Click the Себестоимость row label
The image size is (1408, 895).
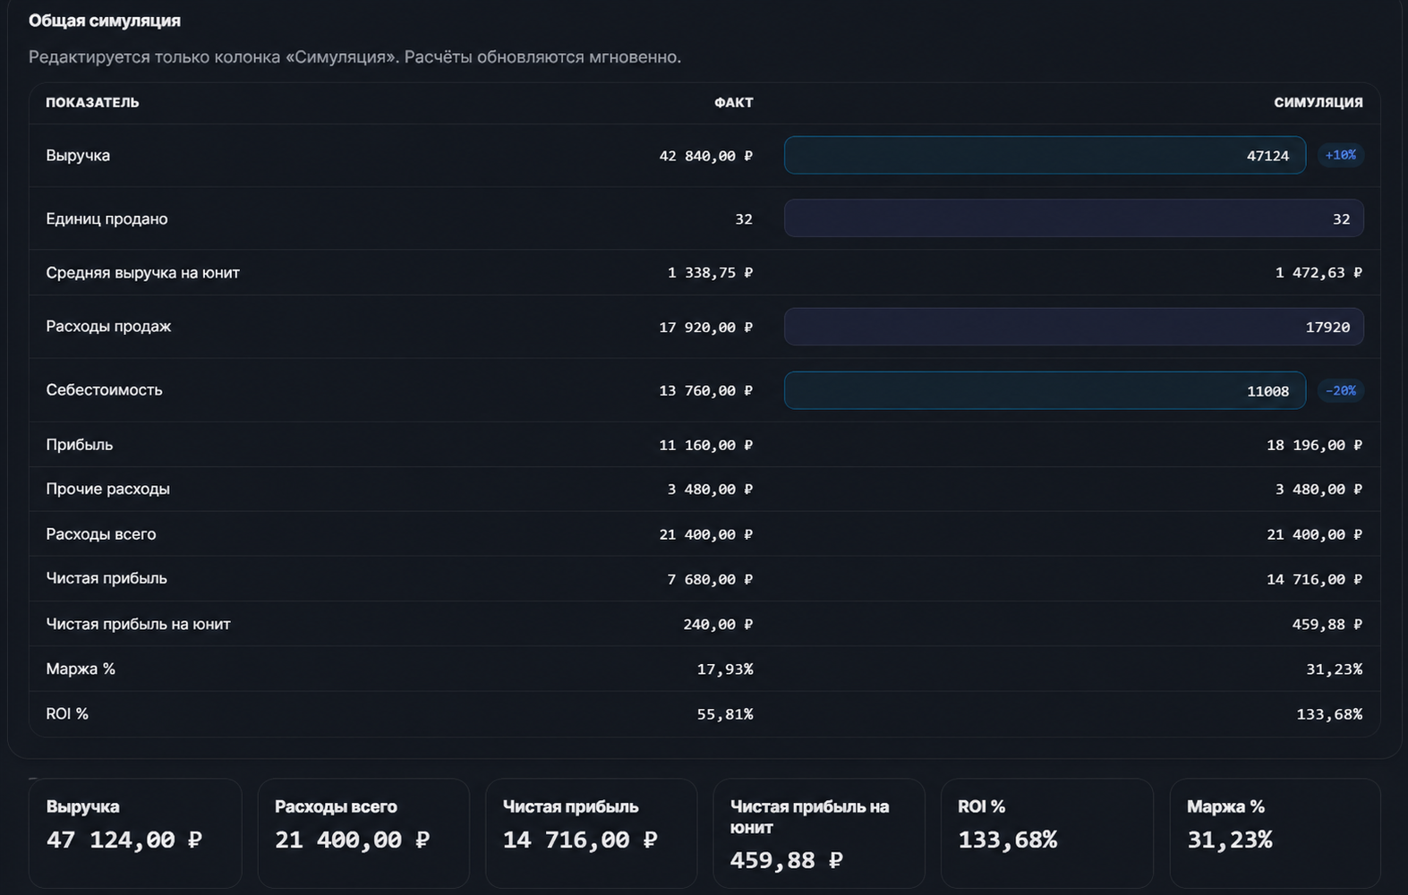pyautogui.click(x=104, y=389)
